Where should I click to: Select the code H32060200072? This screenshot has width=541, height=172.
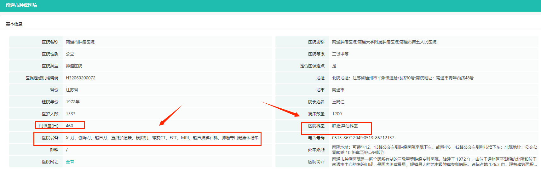coord(81,78)
